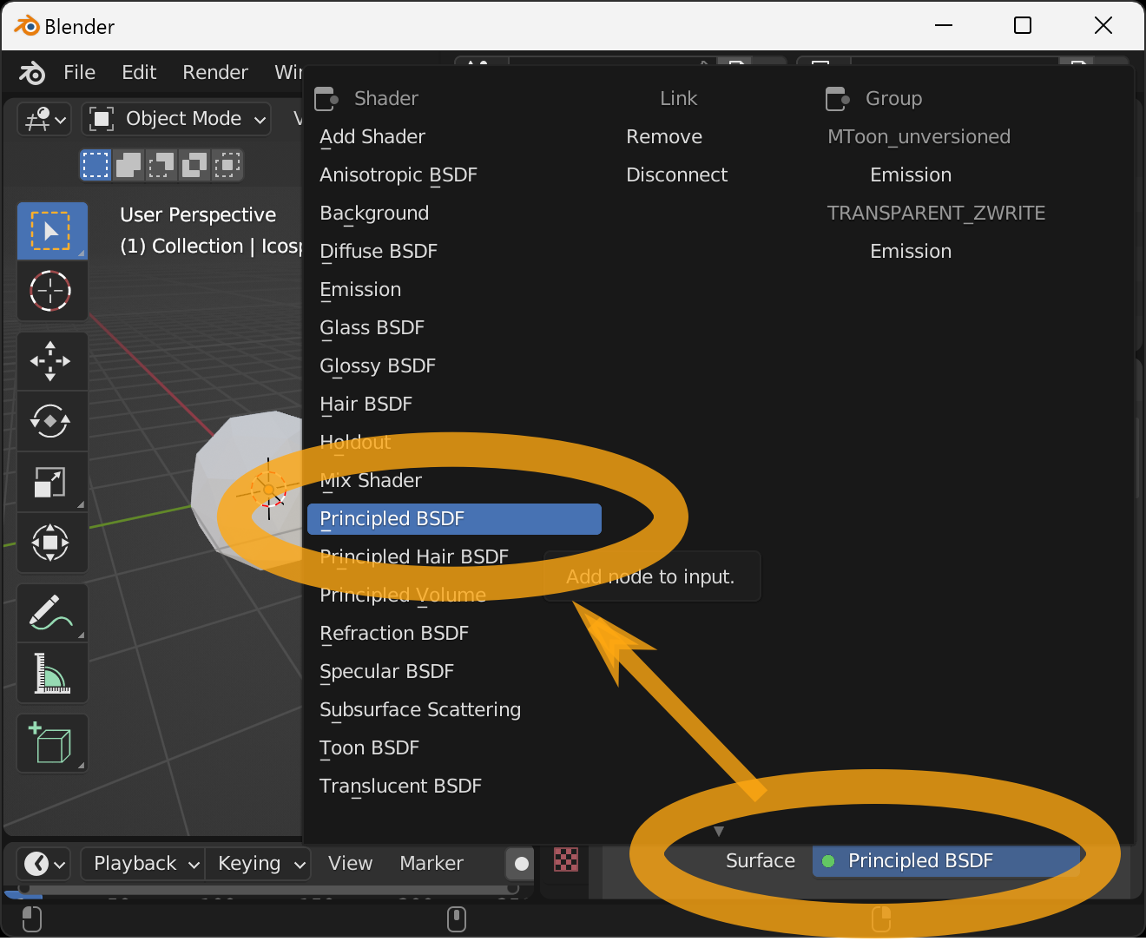Choose Emission under TRANSPARENT_ZWRITE group
Image resolution: width=1146 pixels, height=948 pixels.
(x=911, y=252)
